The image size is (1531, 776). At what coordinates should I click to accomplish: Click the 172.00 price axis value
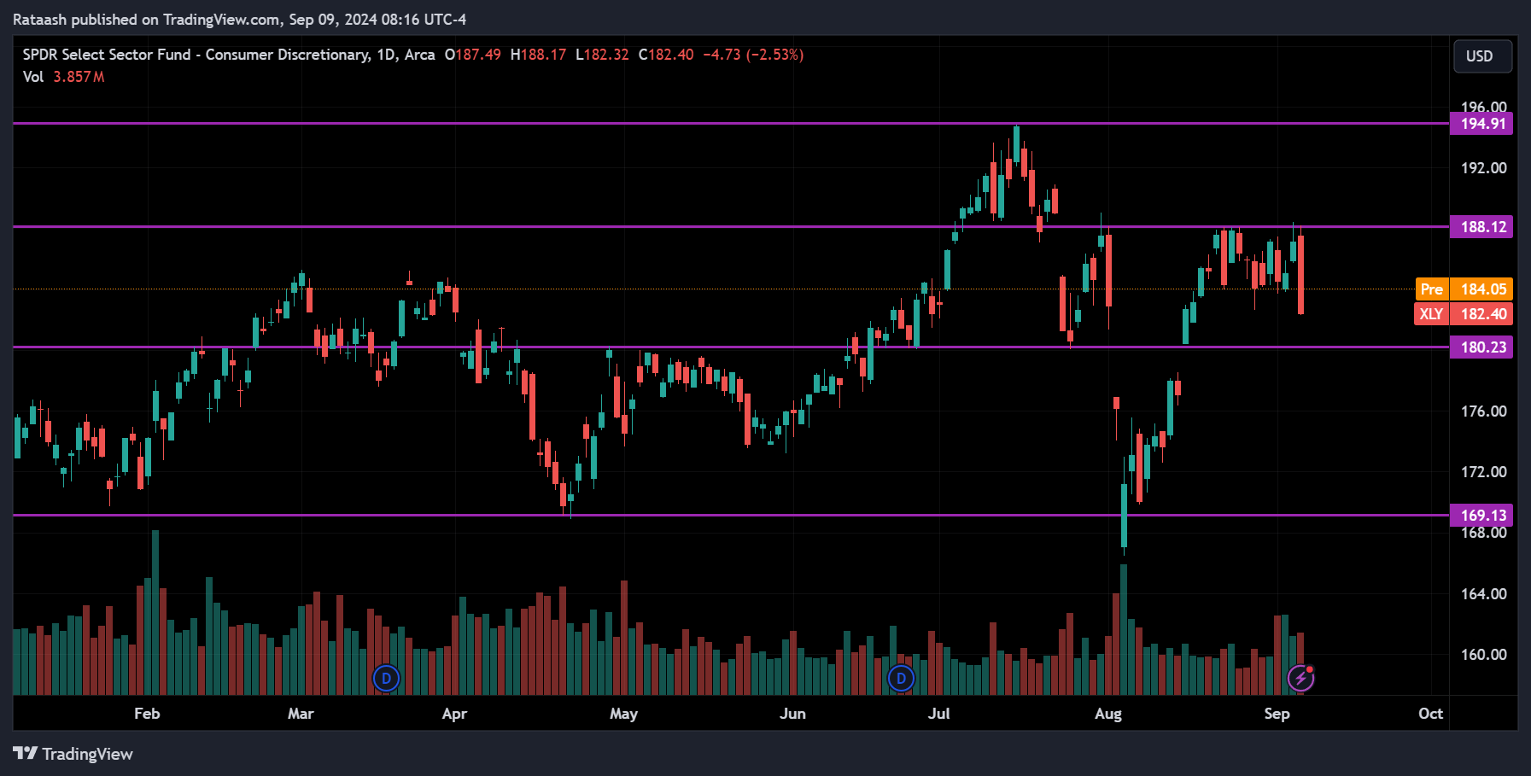pos(1483,472)
